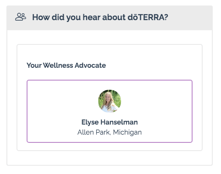Viewport: 221px width, 174px height.
Task: Click the word 'Michigan' under the name
Action: (x=127, y=132)
